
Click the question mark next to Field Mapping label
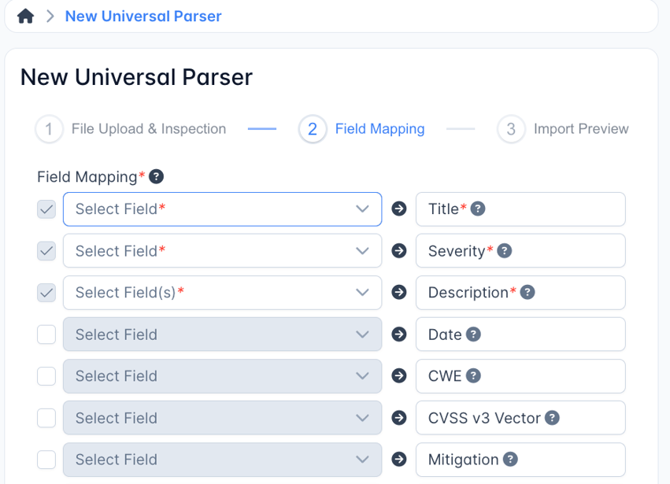(156, 176)
